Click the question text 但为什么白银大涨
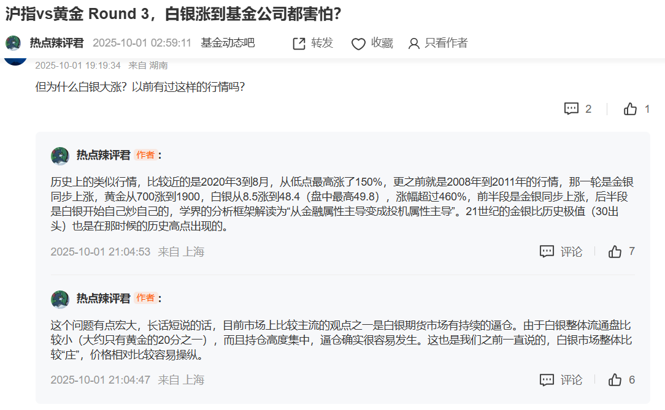665x410 pixels. 140,87
